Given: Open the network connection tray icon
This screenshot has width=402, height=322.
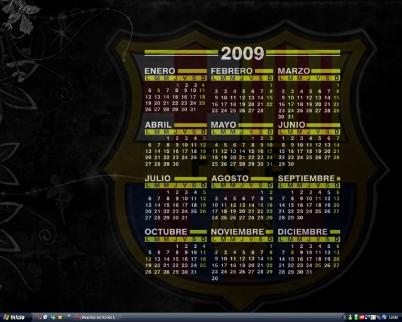Looking at the screenshot, I should [367, 317].
